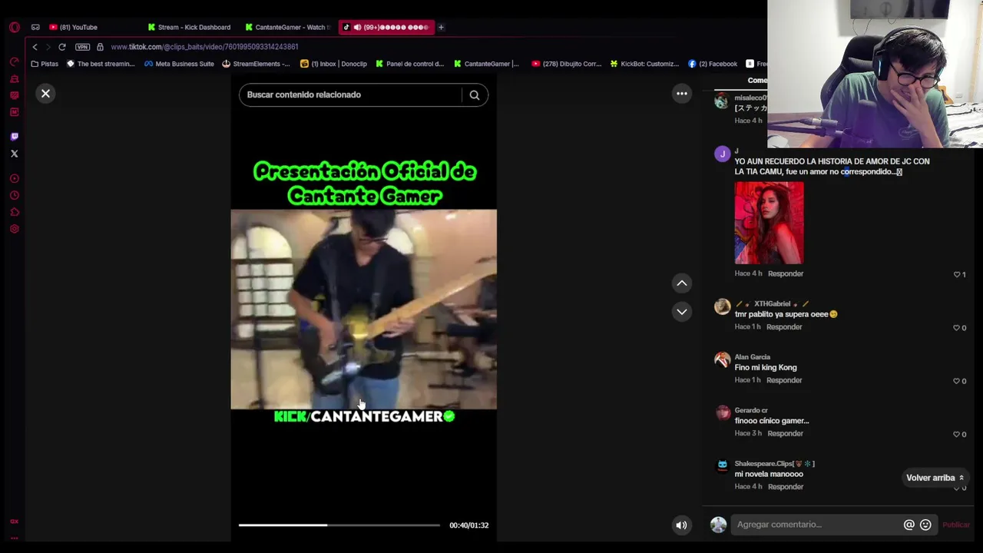The width and height of the screenshot is (983, 553).
Task: Open History clock icon in Opera sidebar
Action: coord(14,195)
